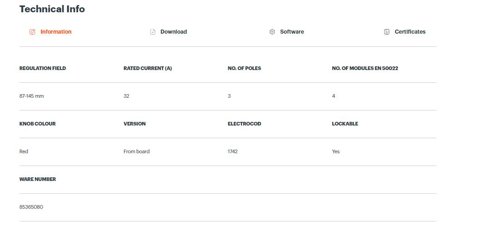Click the Download tab file icon
Viewport: 494px width, 236px height.
(153, 32)
